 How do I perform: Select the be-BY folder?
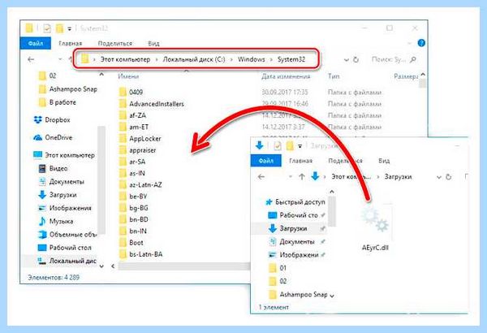133,197
